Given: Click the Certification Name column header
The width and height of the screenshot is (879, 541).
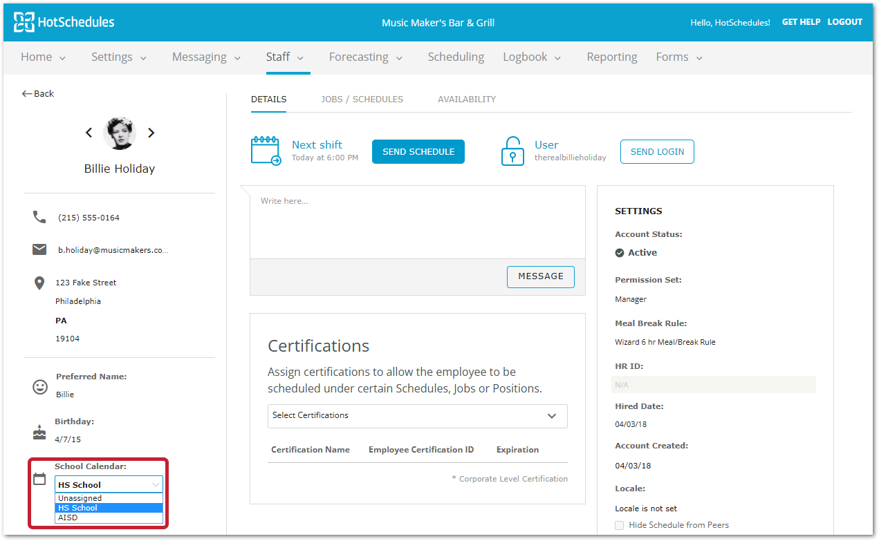Looking at the screenshot, I should pos(311,450).
